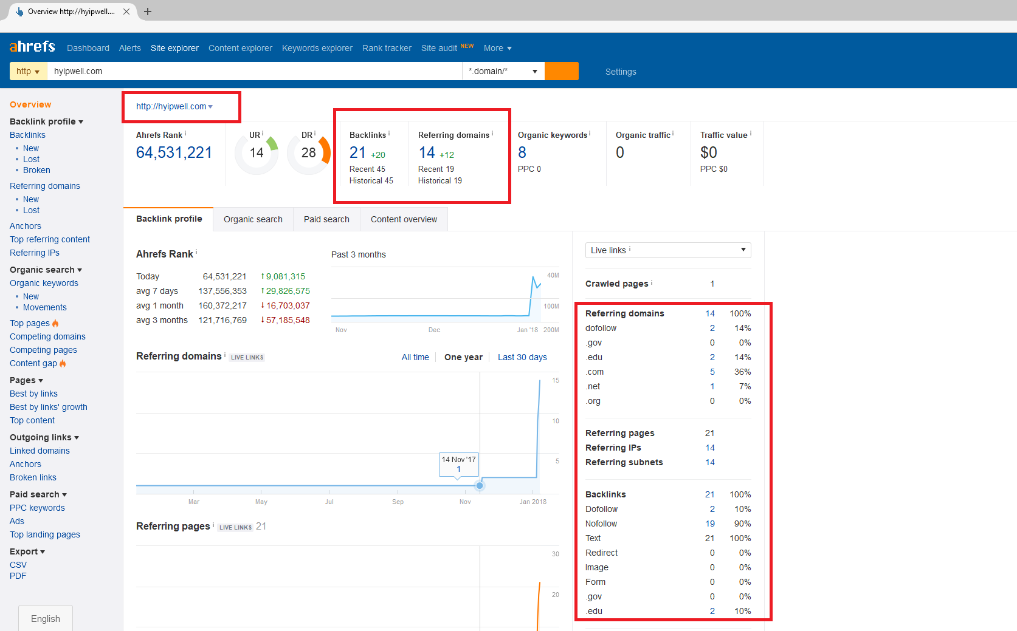Switch chart to Last 30 days

(522, 357)
